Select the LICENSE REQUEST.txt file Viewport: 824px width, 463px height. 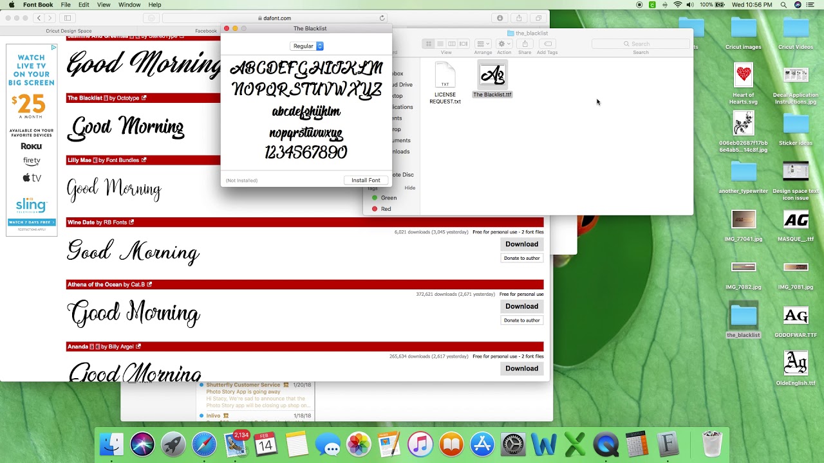445,84
